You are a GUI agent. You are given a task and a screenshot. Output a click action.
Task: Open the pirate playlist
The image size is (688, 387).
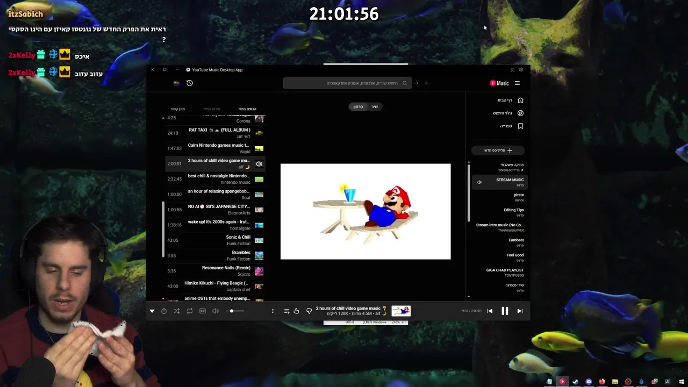[x=499, y=197]
